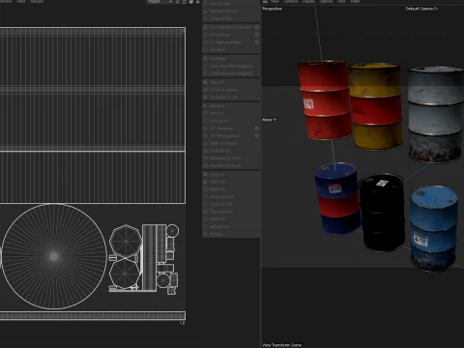Viewport: 464px width, 348px height.
Task: Click the Default Camera label in viewport
Action: (421, 9)
